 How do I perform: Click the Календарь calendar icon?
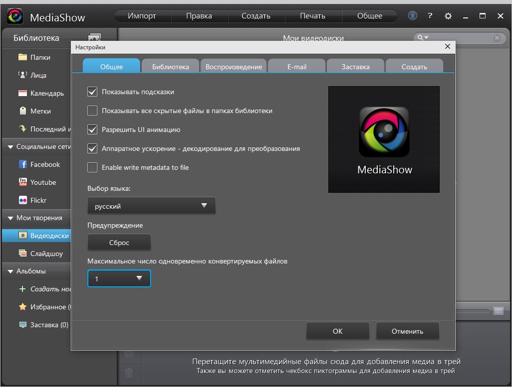point(22,93)
